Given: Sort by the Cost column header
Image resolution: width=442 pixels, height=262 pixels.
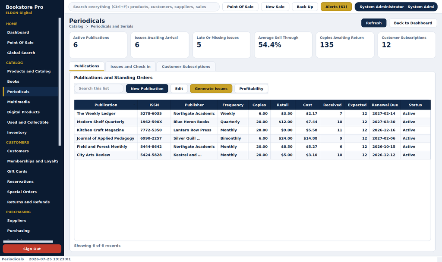Looking at the screenshot, I should coord(307,105).
